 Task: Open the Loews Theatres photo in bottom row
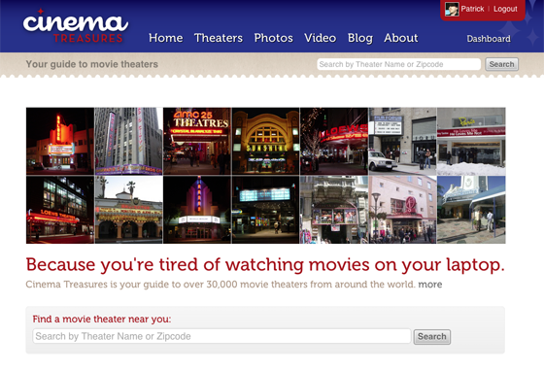[x=60, y=210]
